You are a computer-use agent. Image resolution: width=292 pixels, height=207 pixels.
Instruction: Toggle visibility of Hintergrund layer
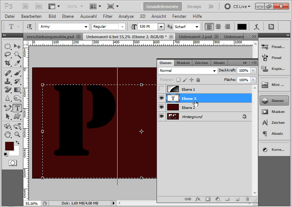coord(161,117)
